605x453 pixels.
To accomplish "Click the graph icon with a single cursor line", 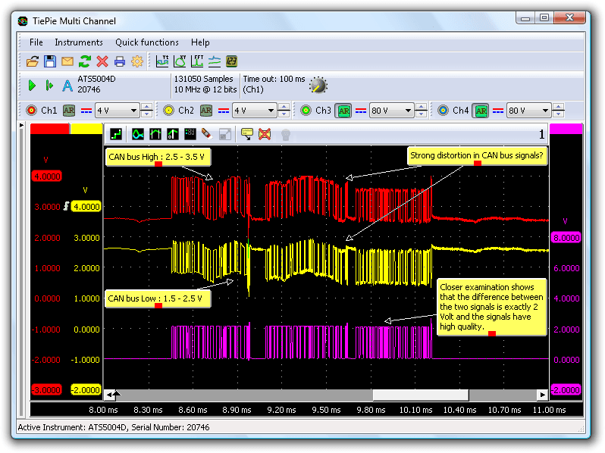I will [x=173, y=134].
